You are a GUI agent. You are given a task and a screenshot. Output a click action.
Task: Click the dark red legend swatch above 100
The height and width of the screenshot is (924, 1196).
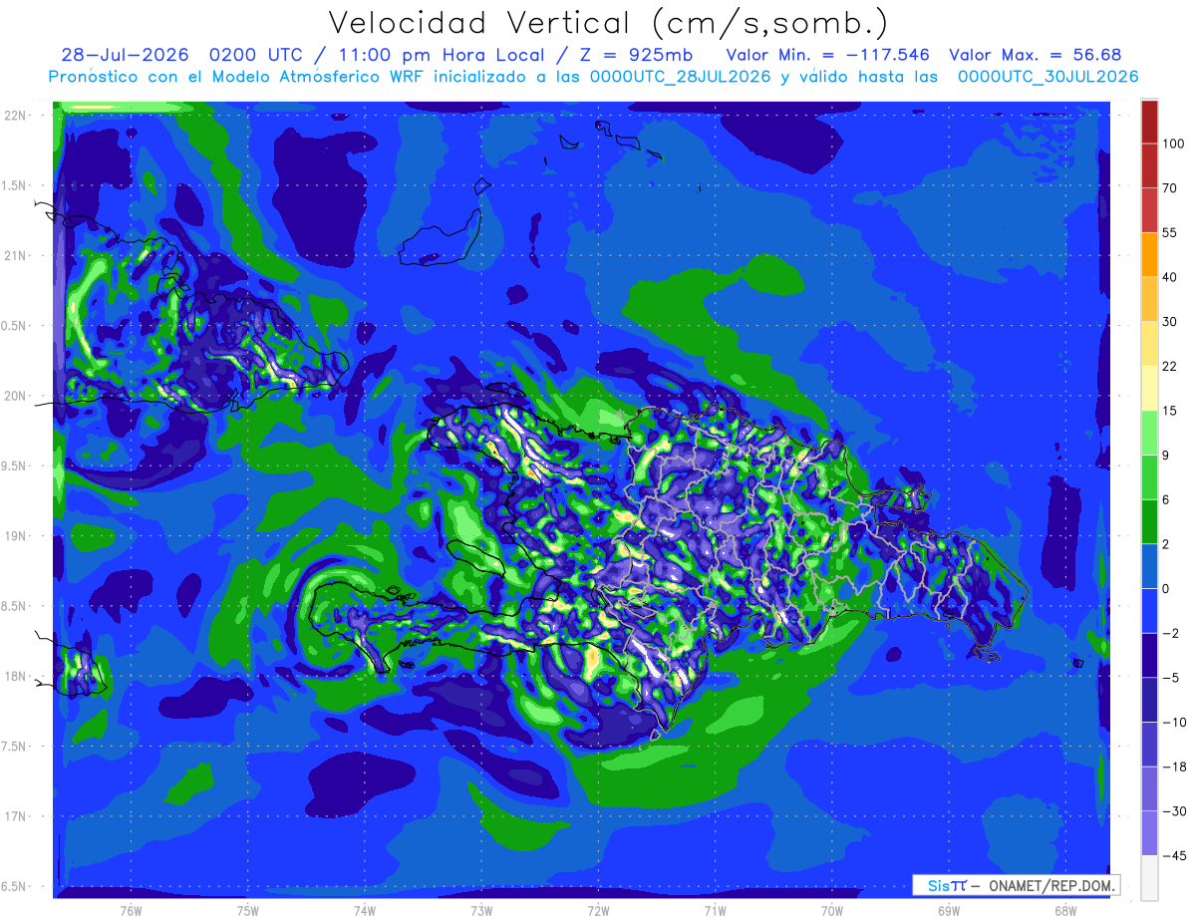[x=1149, y=122]
